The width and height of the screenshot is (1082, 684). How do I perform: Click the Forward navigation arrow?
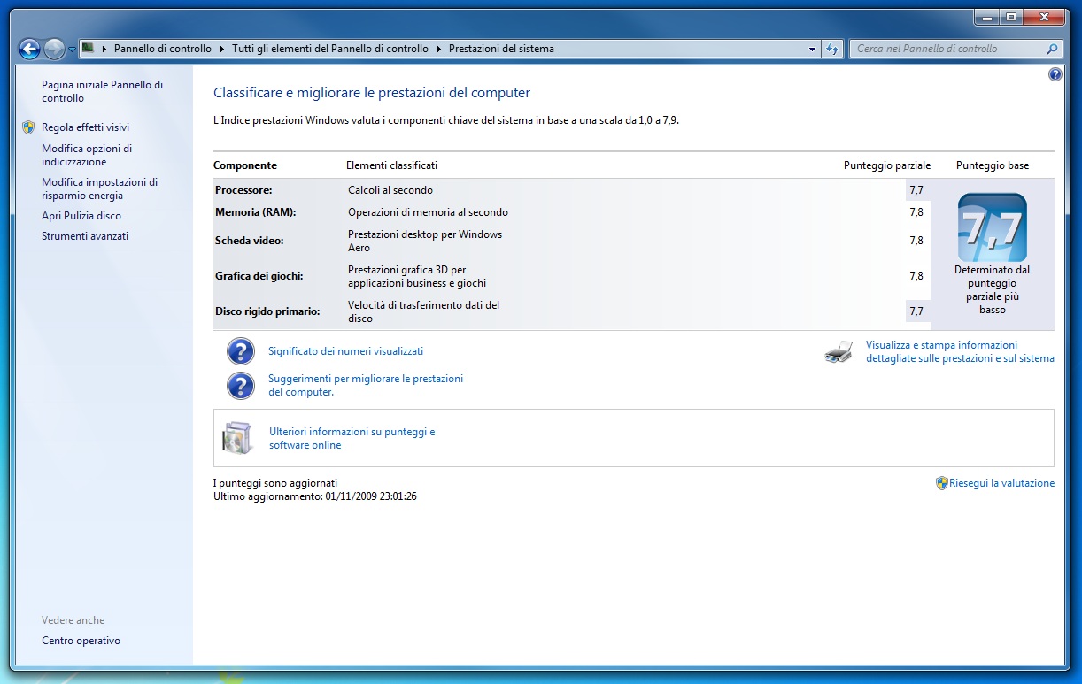tap(54, 50)
